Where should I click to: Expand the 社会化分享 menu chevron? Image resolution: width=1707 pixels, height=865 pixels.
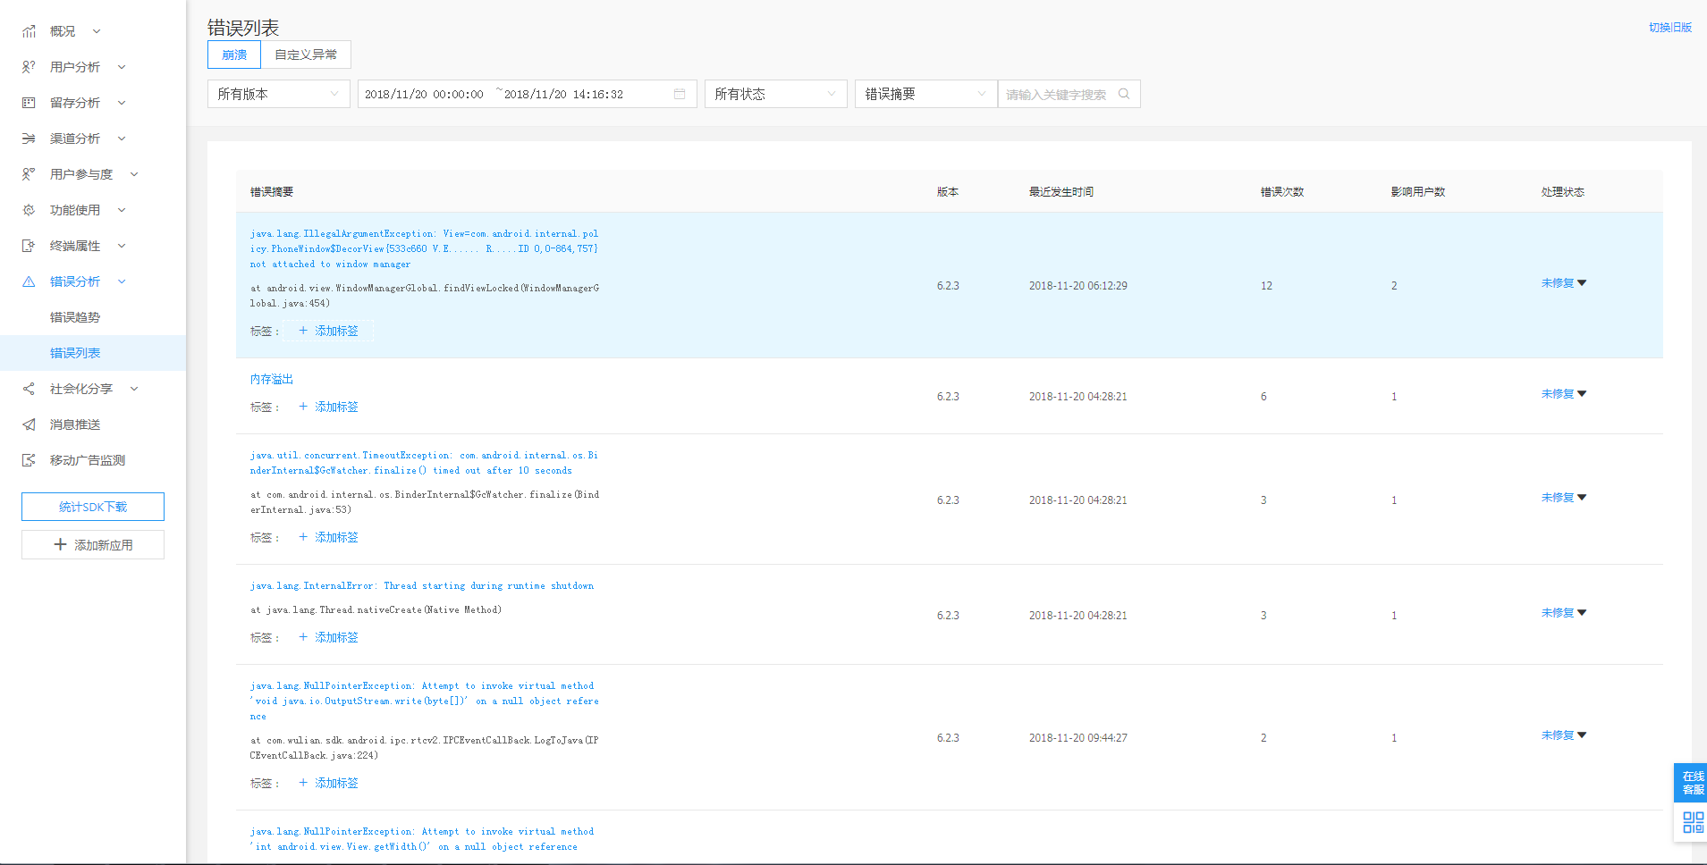click(x=134, y=389)
